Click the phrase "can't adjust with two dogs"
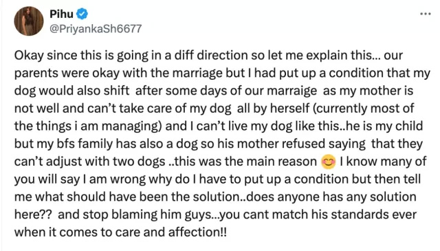Image resolution: width=440 pixels, height=251 pixels. coord(90,162)
